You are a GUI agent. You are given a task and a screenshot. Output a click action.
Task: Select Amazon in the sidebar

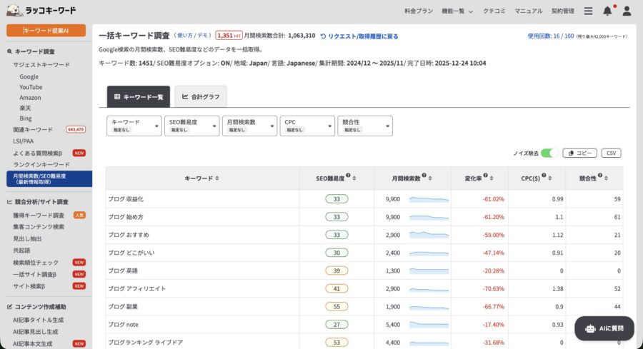pos(30,98)
